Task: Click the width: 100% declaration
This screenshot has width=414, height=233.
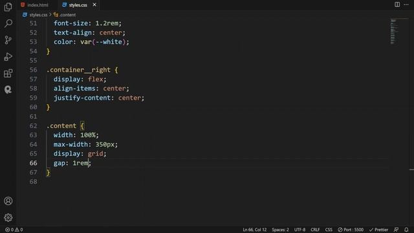Action: (76, 135)
